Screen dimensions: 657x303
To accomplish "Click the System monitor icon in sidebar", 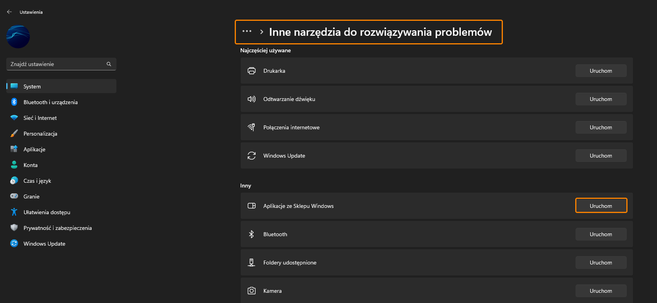I will 14,86.
